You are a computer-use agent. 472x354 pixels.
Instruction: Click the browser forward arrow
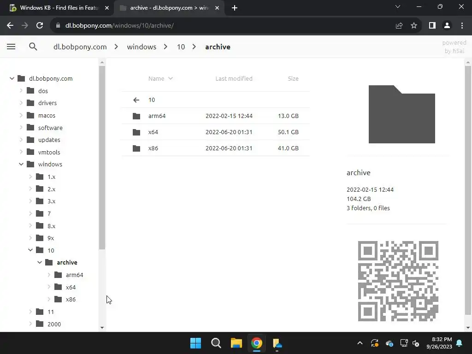[25, 26]
